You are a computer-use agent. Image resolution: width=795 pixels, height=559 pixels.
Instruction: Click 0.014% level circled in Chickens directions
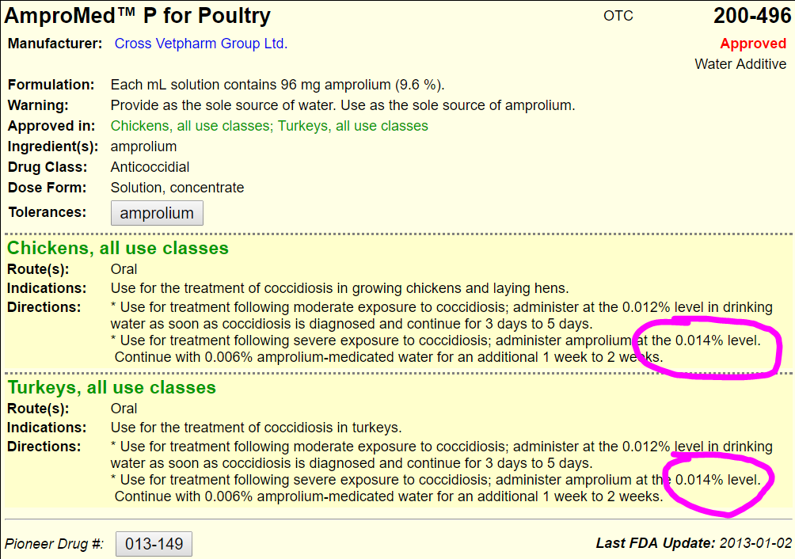click(717, 340)
